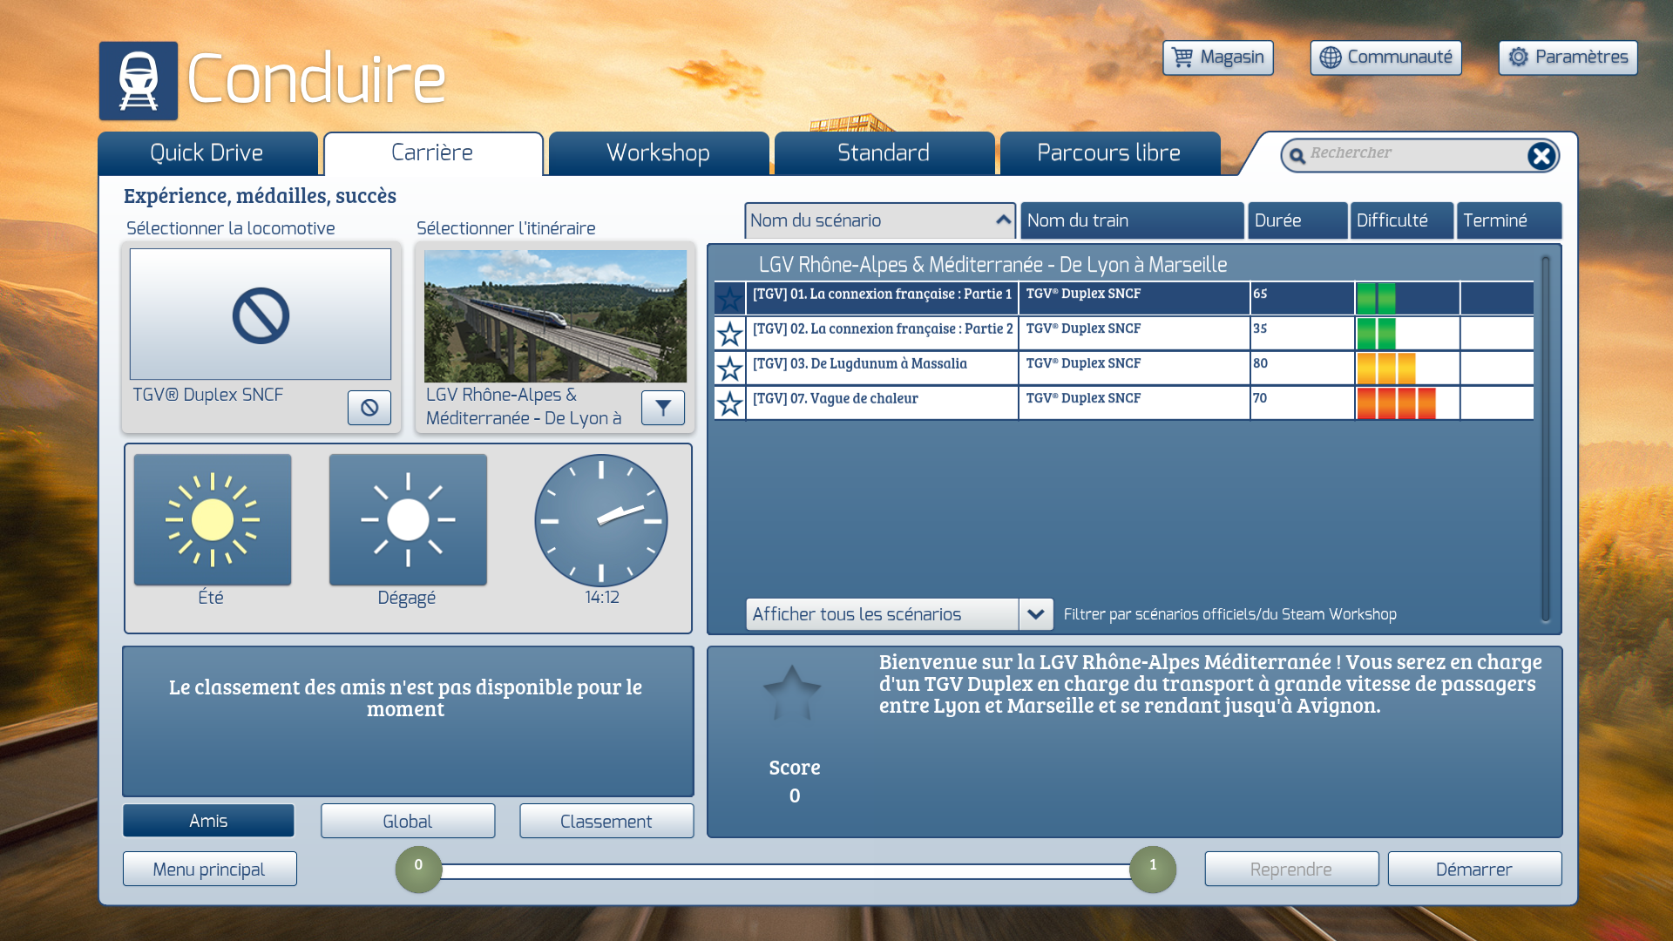1673x941 pixels.
Task: Select the Été season icon
Action: [x=213, y=520]
